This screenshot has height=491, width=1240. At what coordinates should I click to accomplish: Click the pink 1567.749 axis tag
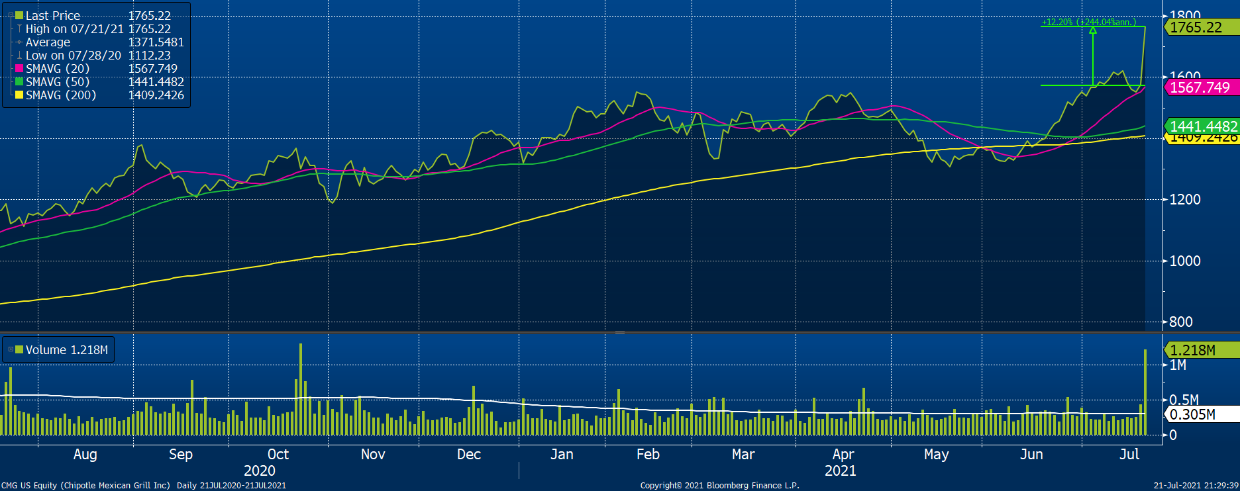pos(1202,87)
